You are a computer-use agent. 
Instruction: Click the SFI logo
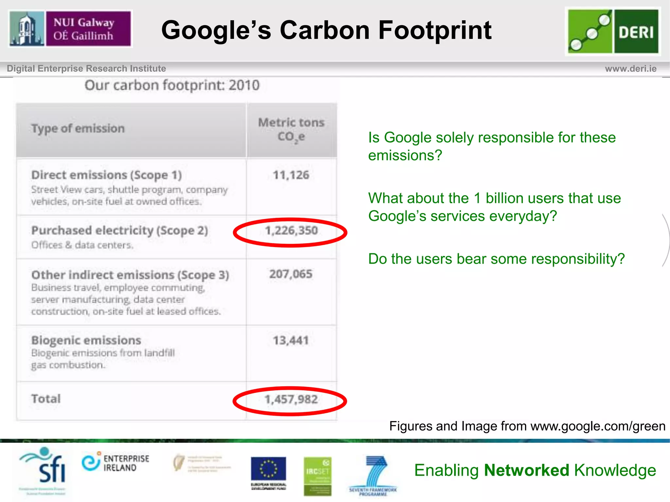click(x=43, y=470)
